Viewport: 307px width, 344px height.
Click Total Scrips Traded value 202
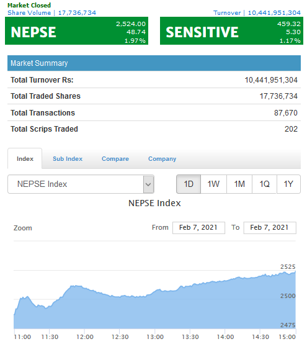coord(291,129)
